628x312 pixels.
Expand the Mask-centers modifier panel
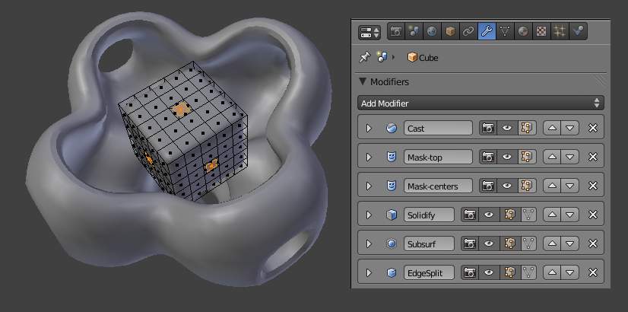[x=369, y=186]
